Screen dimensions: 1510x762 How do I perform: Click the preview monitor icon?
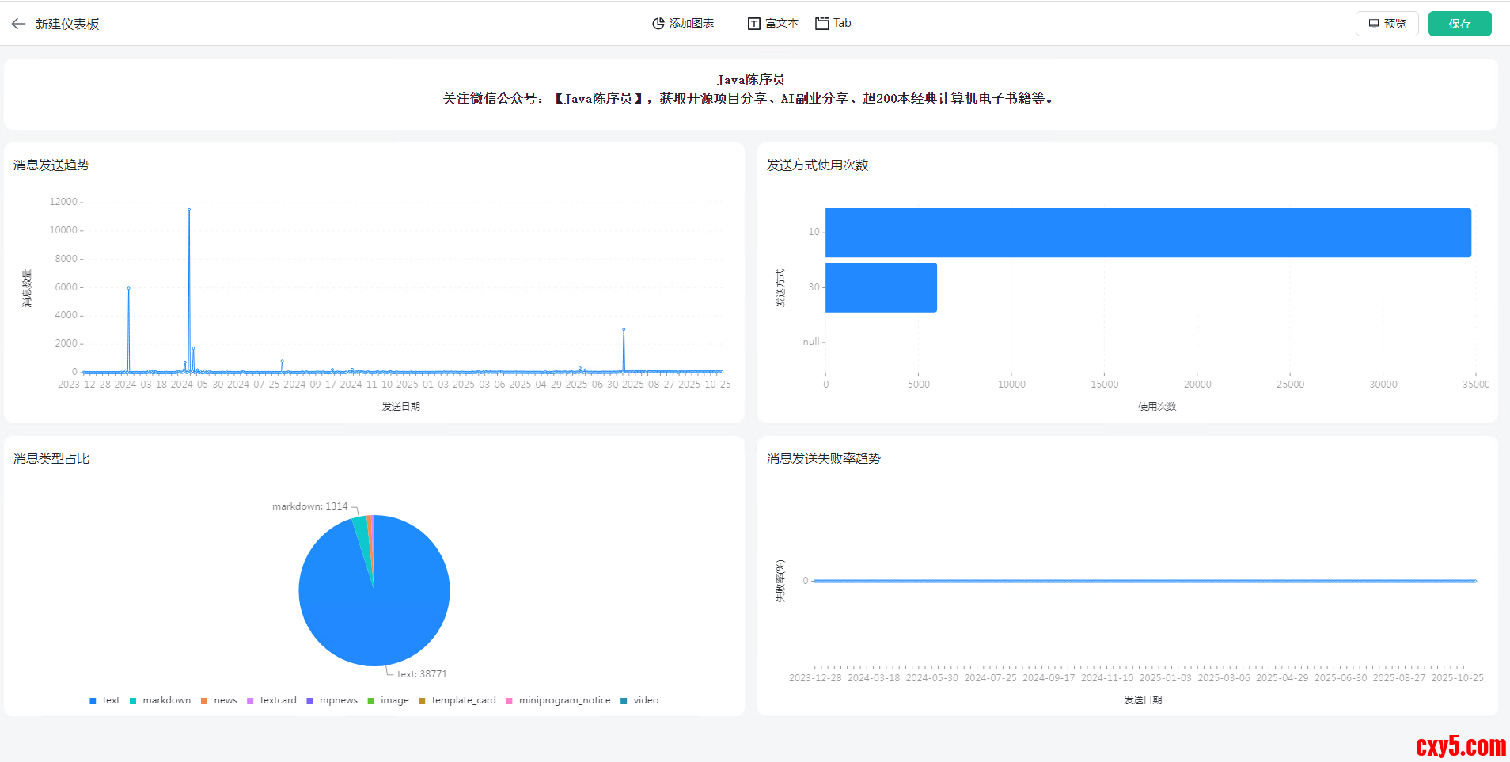1374,24
